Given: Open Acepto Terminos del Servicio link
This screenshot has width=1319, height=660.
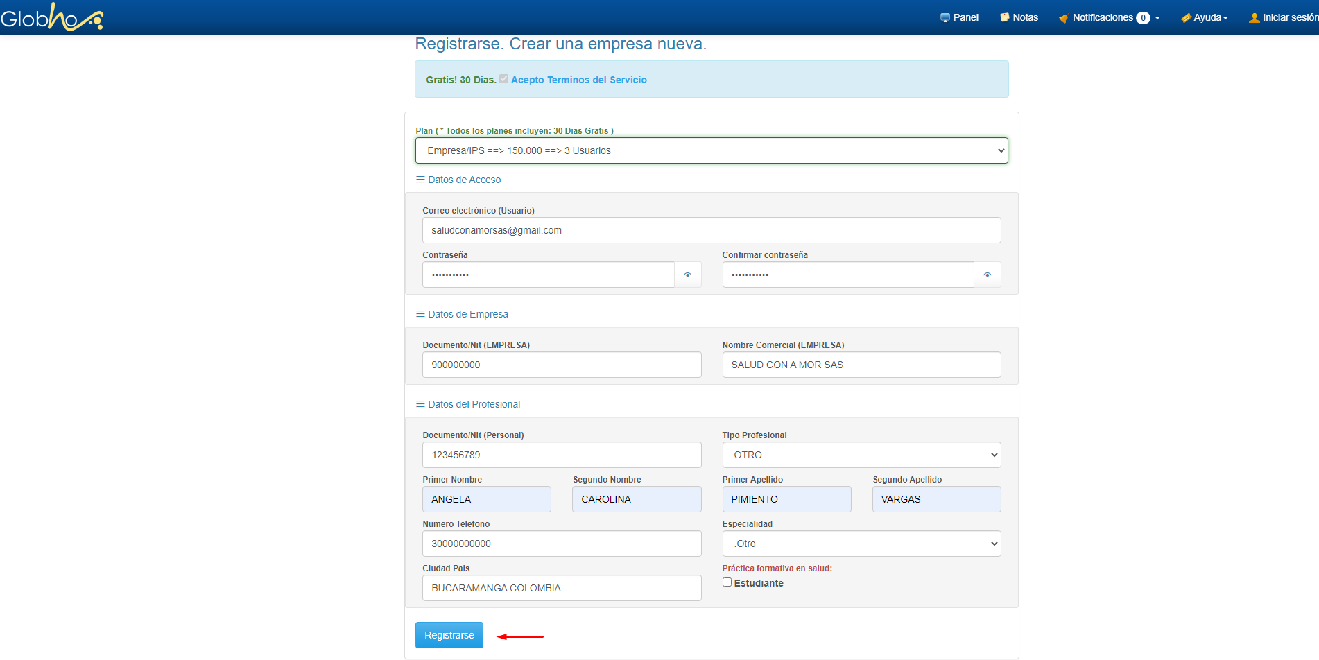Looking at the screenshot, I should tap(578, 80).
